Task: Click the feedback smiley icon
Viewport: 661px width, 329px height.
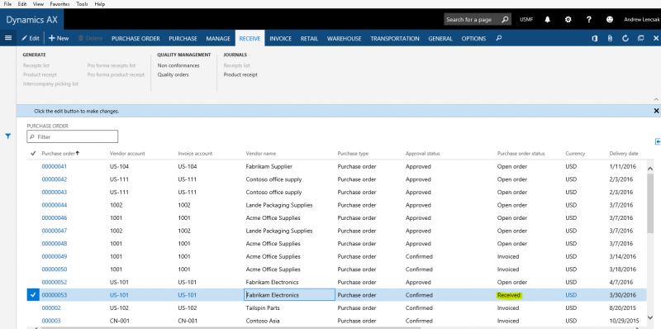Action: [x=610, y=19]
